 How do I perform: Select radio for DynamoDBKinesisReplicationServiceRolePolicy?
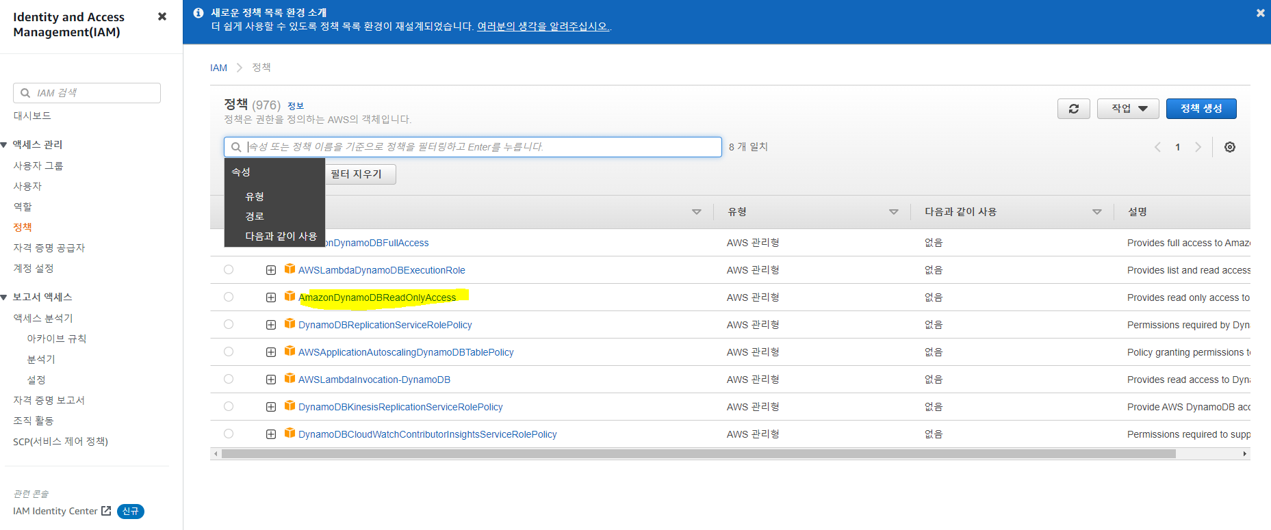[229, 406]
